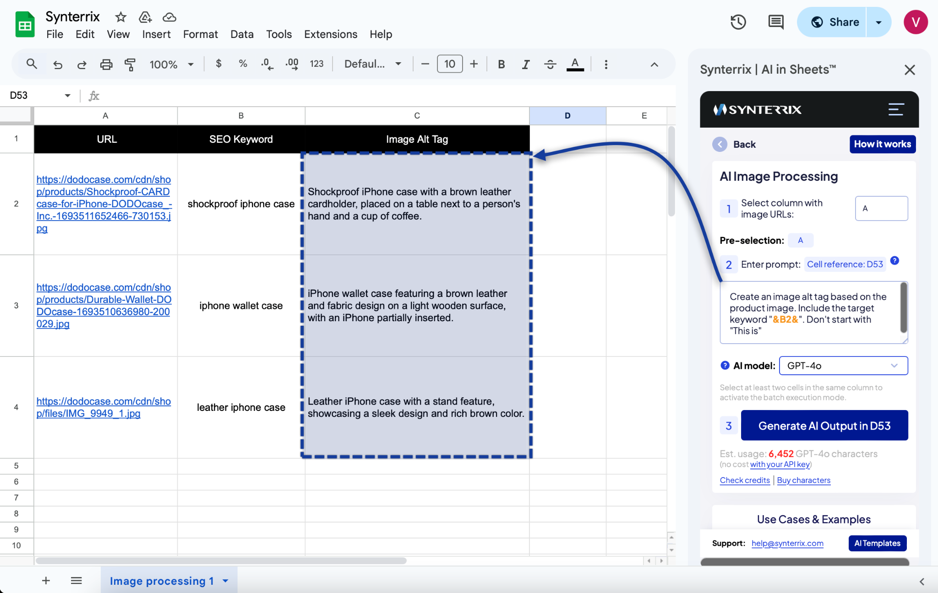Click the prompt help question mark icon
938x593 pixels.
point(894,260)
